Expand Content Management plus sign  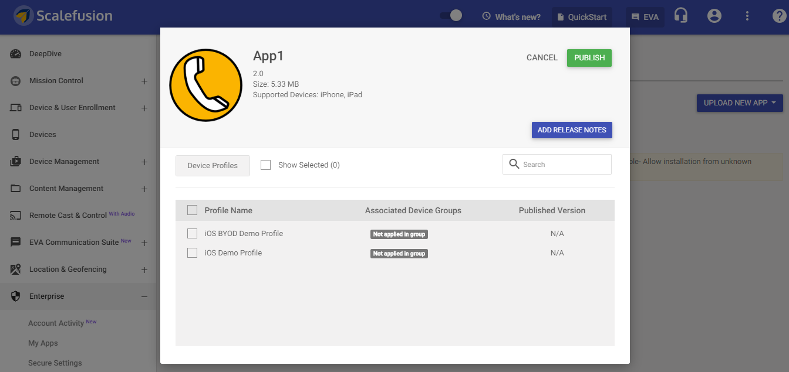tap(144, 189)
